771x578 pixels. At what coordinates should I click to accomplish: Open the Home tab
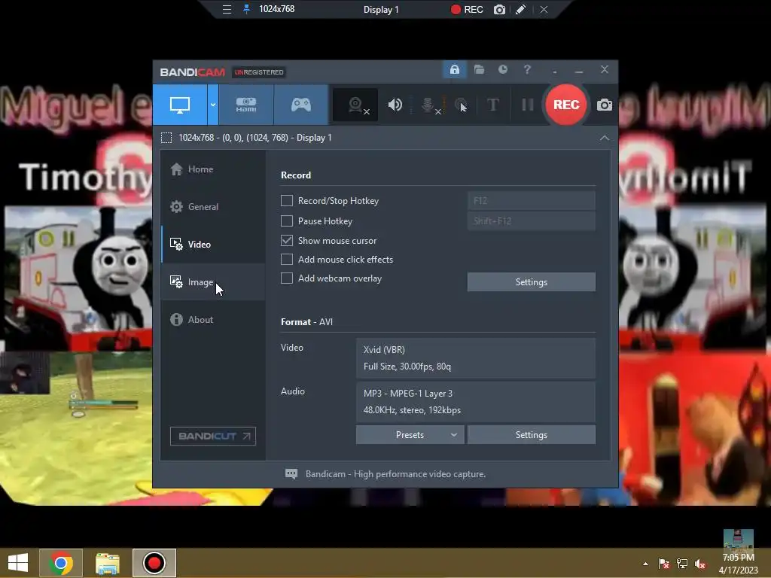coord(213,169)
